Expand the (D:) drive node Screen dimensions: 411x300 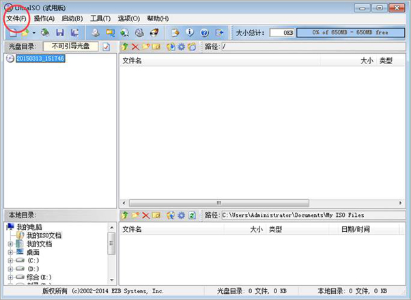(10, 269)
